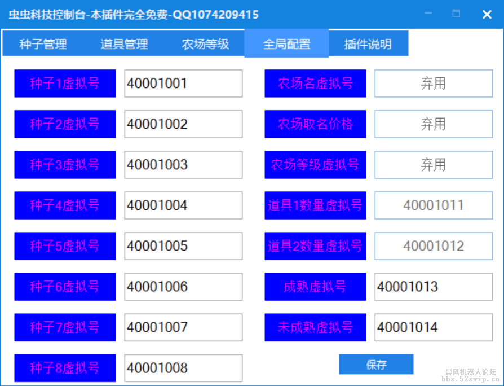Open the 插件说明 tab
Screen dimensions: 504x386
click(368, 43)
